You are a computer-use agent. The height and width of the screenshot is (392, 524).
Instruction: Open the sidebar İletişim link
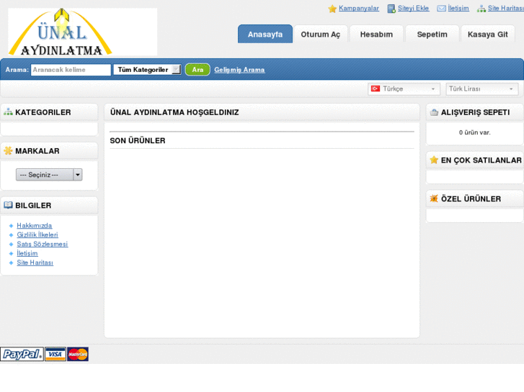coord(27,254)
